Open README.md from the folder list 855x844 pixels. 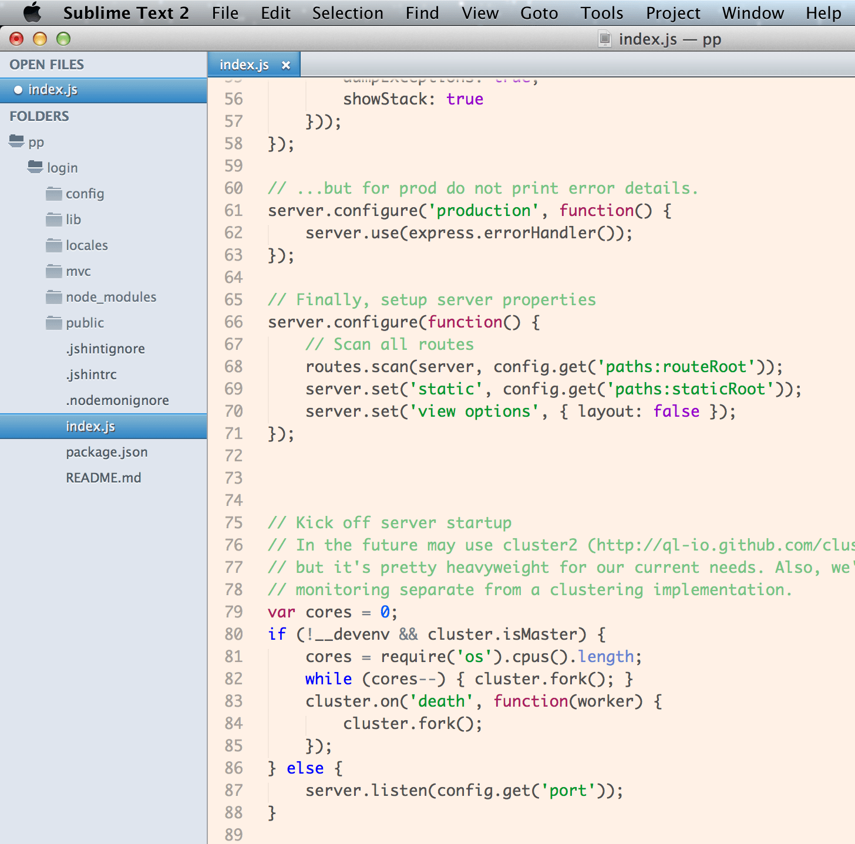point(103,478)
